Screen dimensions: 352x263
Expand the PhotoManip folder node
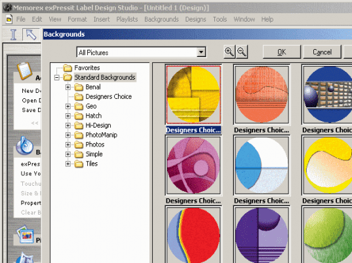pyautogui.click(x=68, y=135)
